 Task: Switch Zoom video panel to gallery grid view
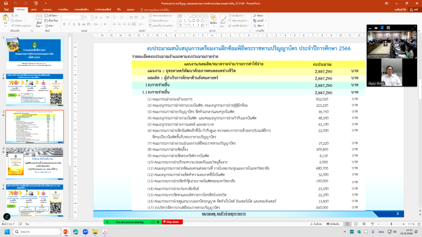coord(389,28)
